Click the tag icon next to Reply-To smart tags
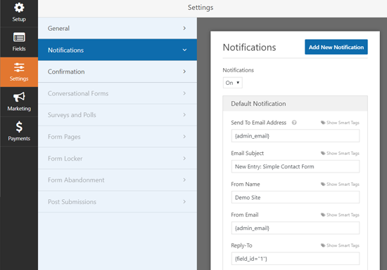This screenshot has height=270, width=387. tap(323, 245)
